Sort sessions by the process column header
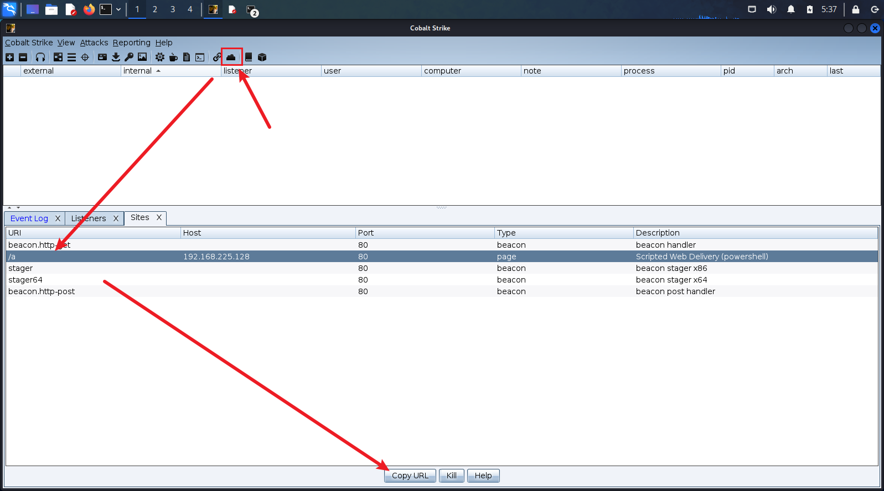 pos(671,71)
